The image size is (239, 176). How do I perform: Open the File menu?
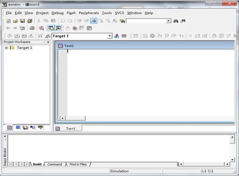click(9, 13)
